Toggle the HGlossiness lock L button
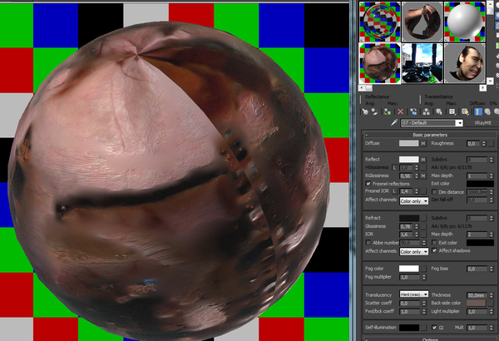Viewport: 499px width, 341px height. point(395,167)
